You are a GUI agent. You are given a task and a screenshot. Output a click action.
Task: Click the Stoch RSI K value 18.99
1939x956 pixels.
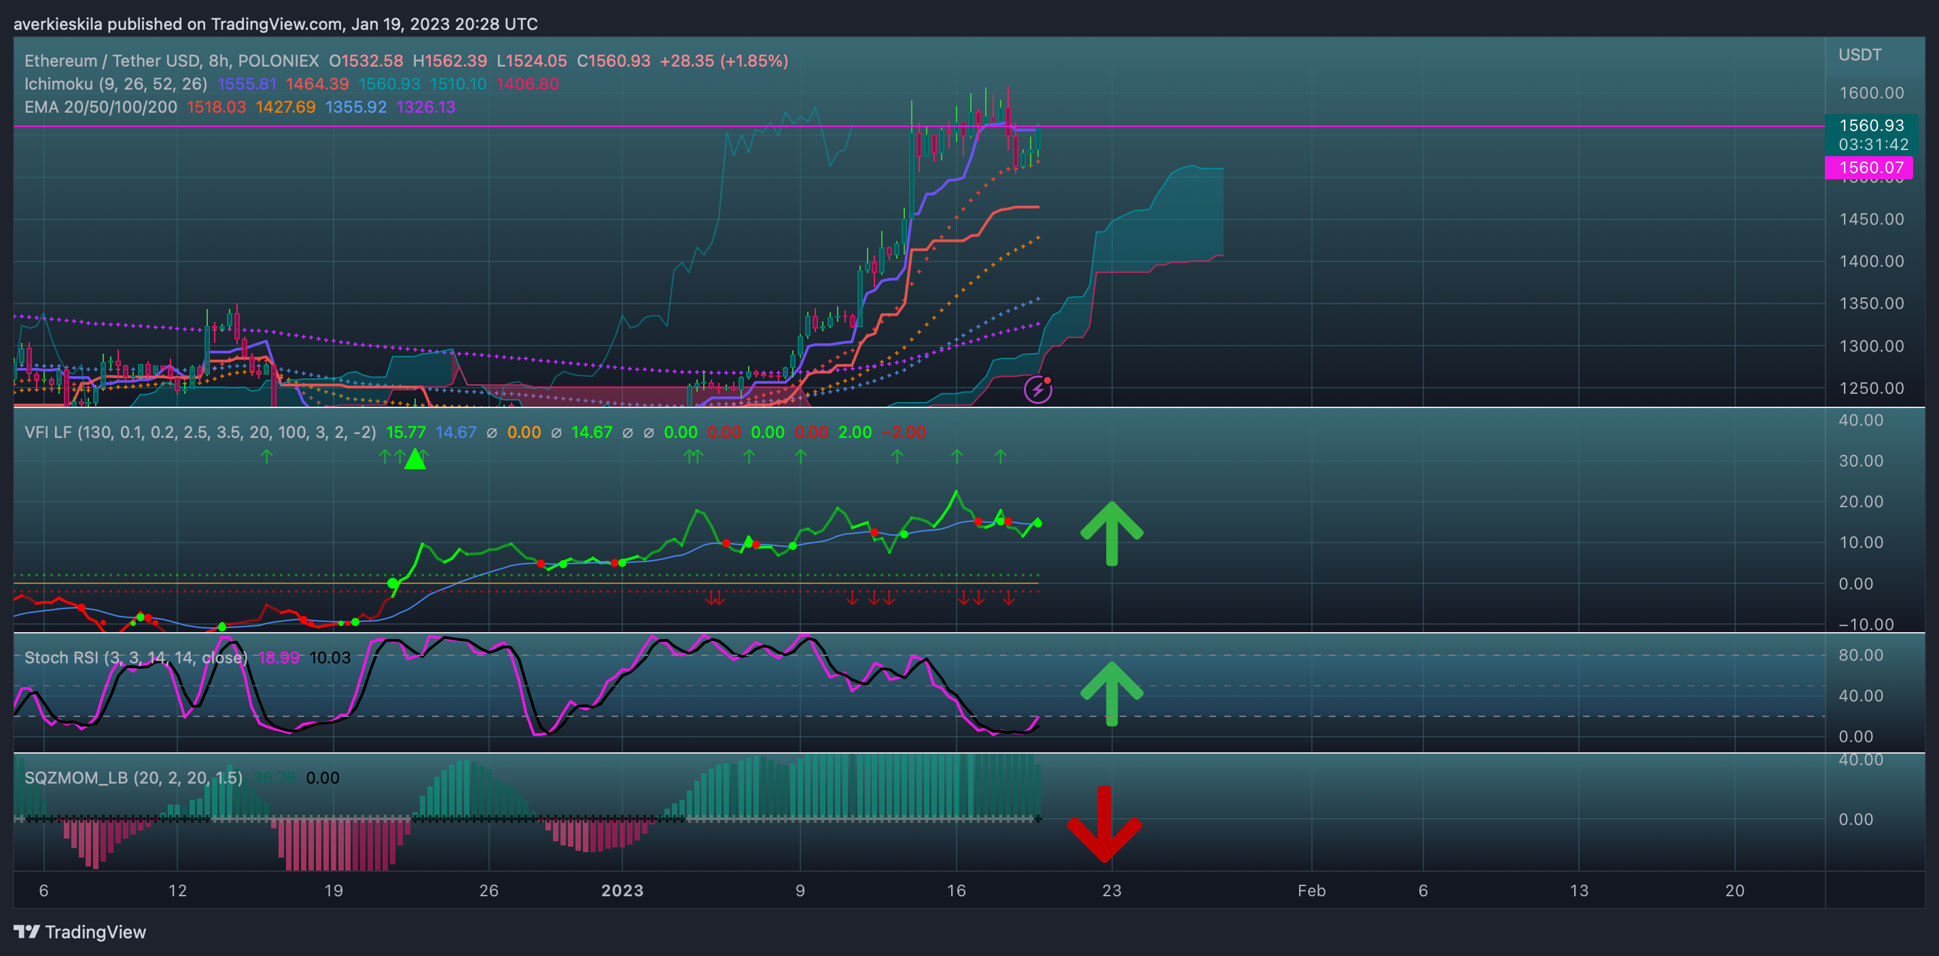coord(279,657)
